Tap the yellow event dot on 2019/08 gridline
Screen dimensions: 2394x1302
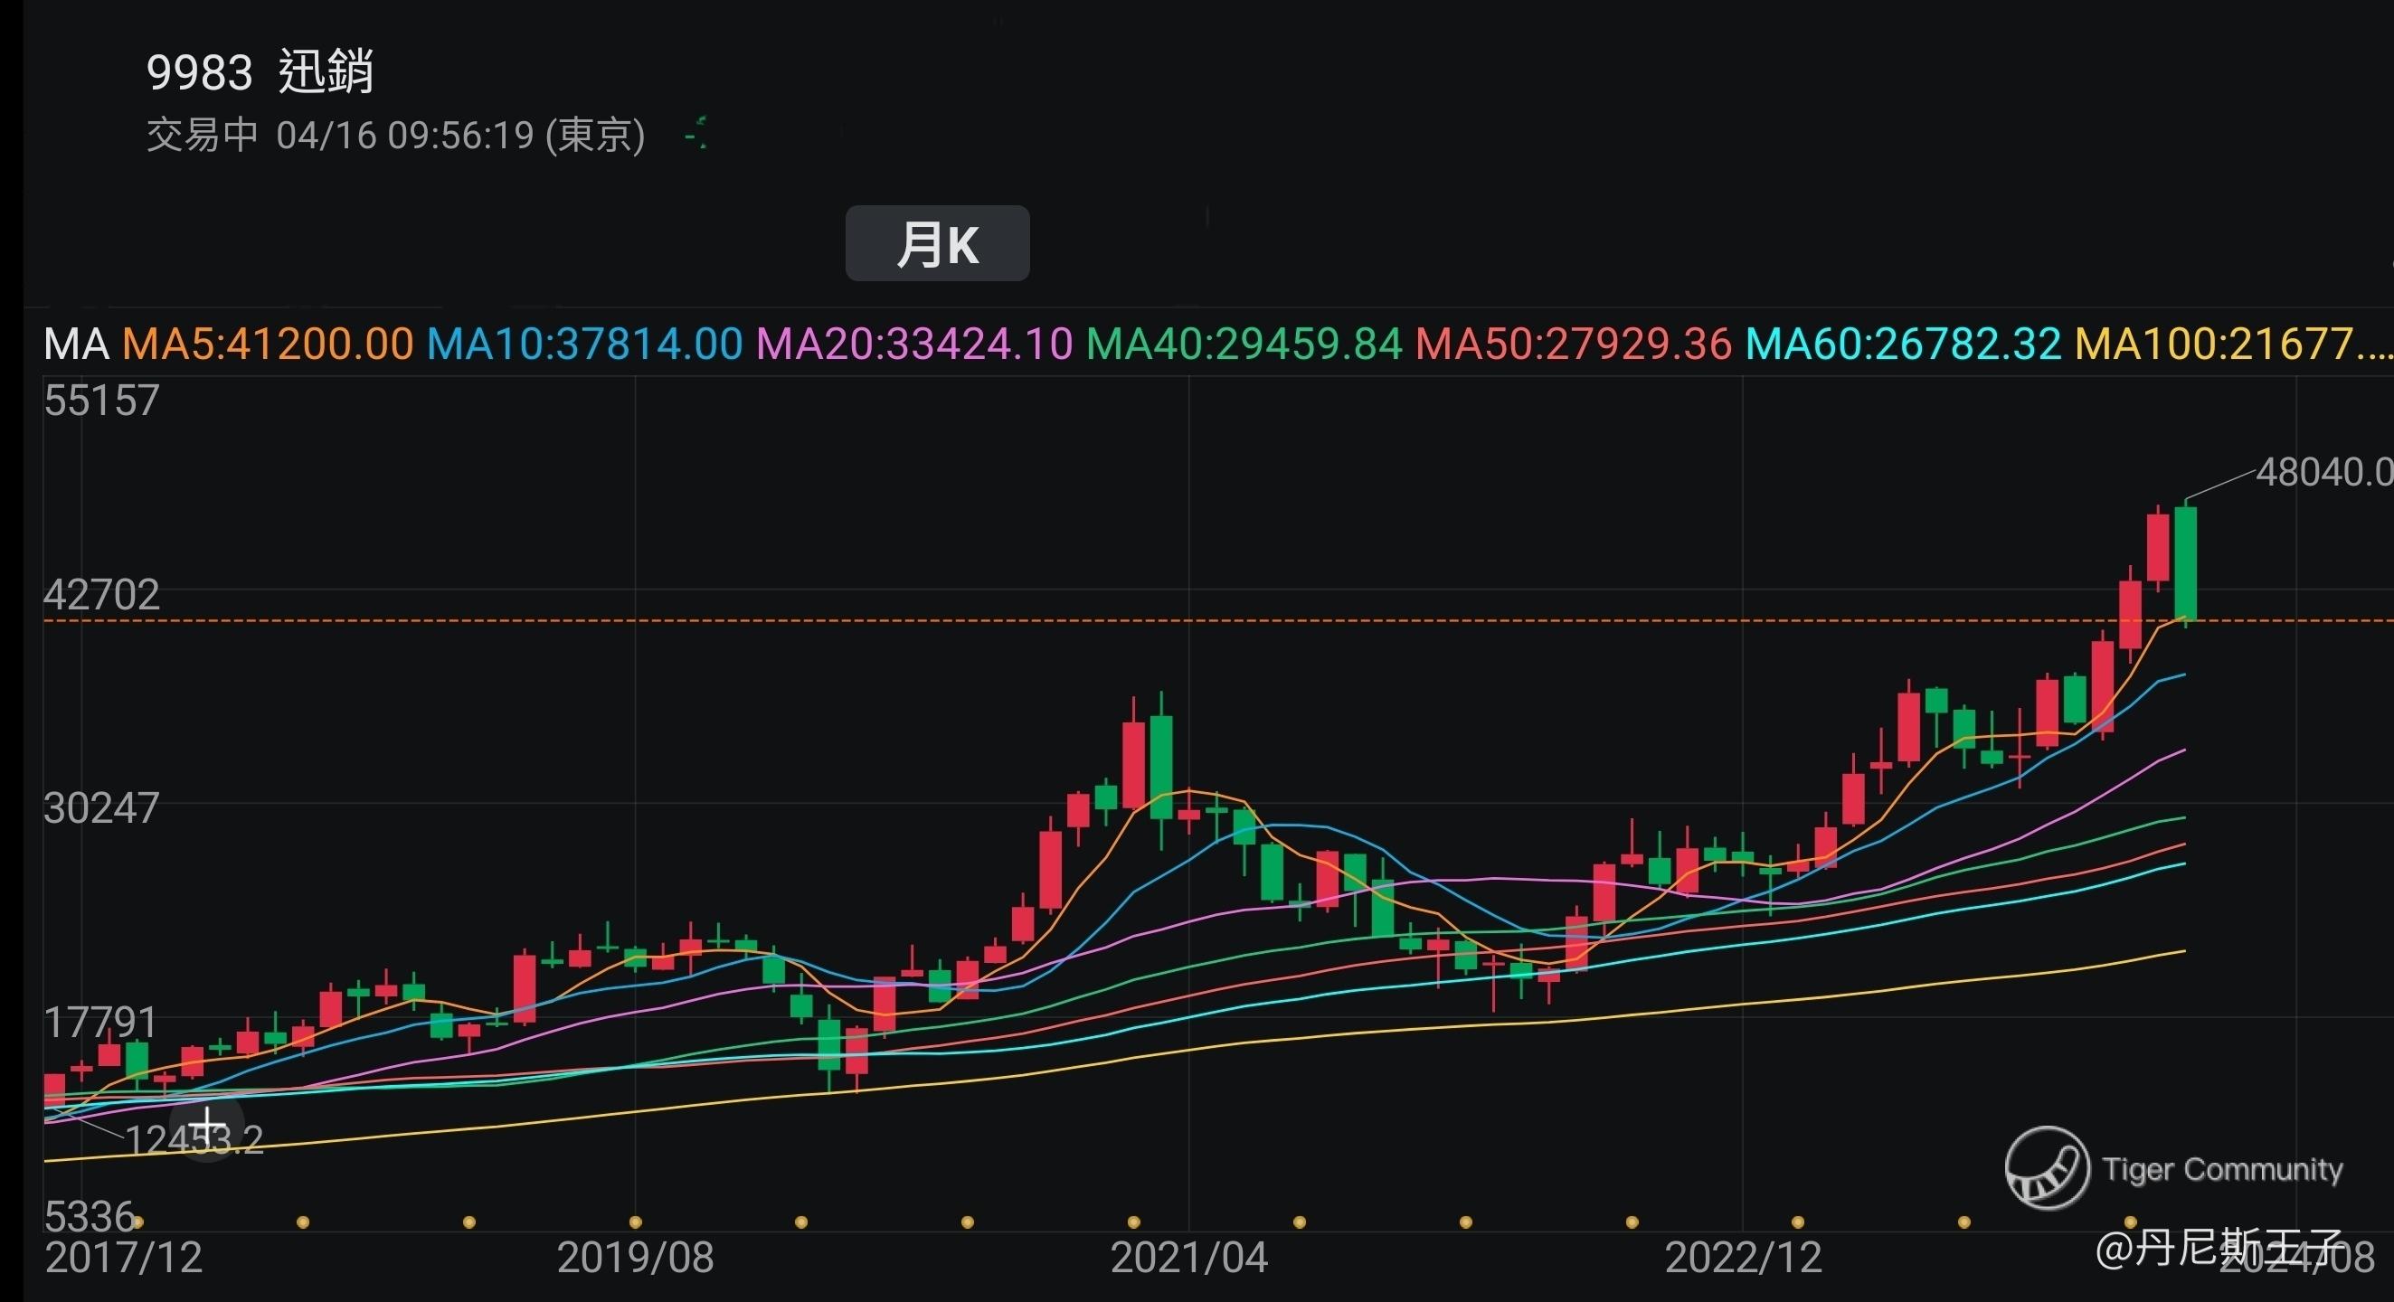point(636,1222)
